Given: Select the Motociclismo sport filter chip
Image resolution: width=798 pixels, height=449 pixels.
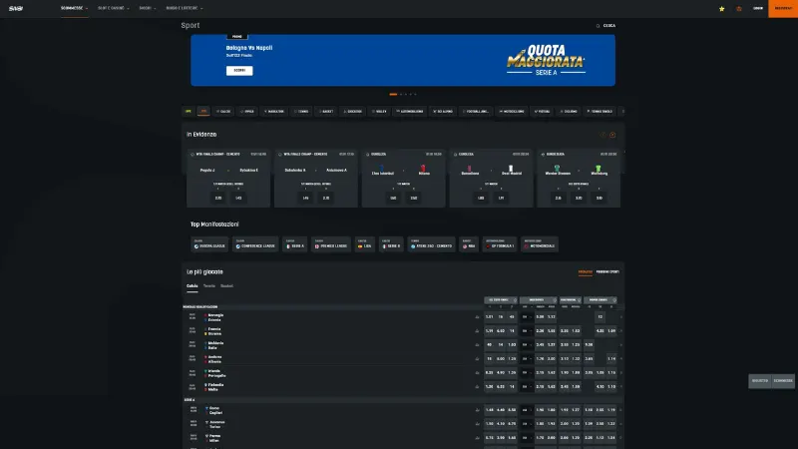Looking at the screenshot, I should tap(512, 111).
